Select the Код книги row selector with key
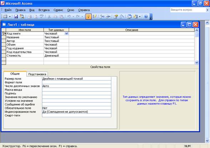The image size is (210, 148). point(4,34)
